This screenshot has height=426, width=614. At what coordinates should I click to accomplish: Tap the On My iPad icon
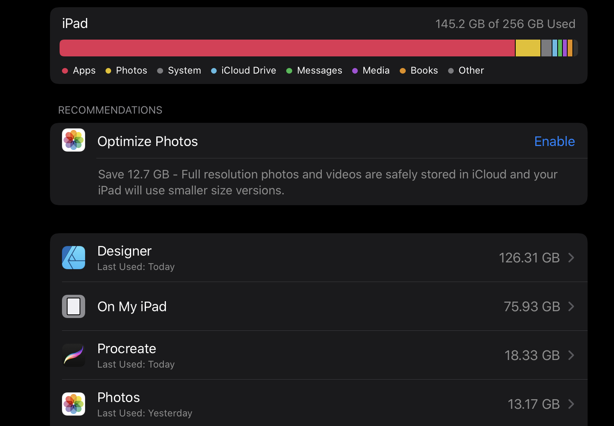(74, 306)
